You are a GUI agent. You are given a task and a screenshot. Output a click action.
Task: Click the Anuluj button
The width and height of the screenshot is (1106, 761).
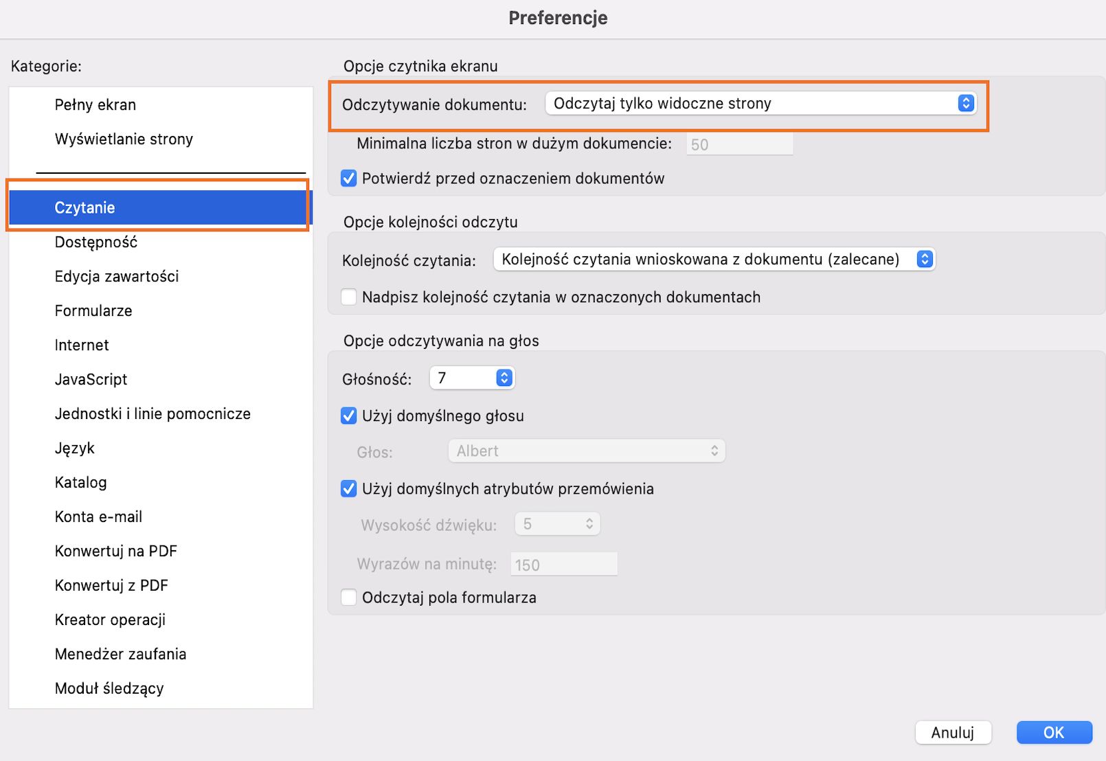[x=953, y=732]
